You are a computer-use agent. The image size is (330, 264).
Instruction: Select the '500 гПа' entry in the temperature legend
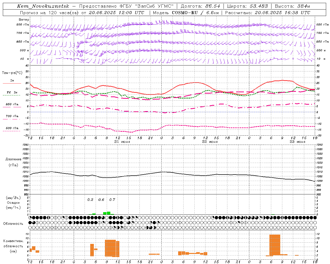pos(12,128)
